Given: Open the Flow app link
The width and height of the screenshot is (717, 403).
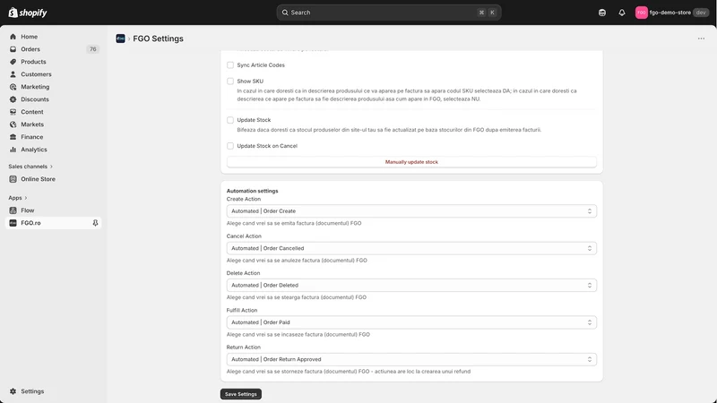Looking at the screenshot, I should coord(28,210).
